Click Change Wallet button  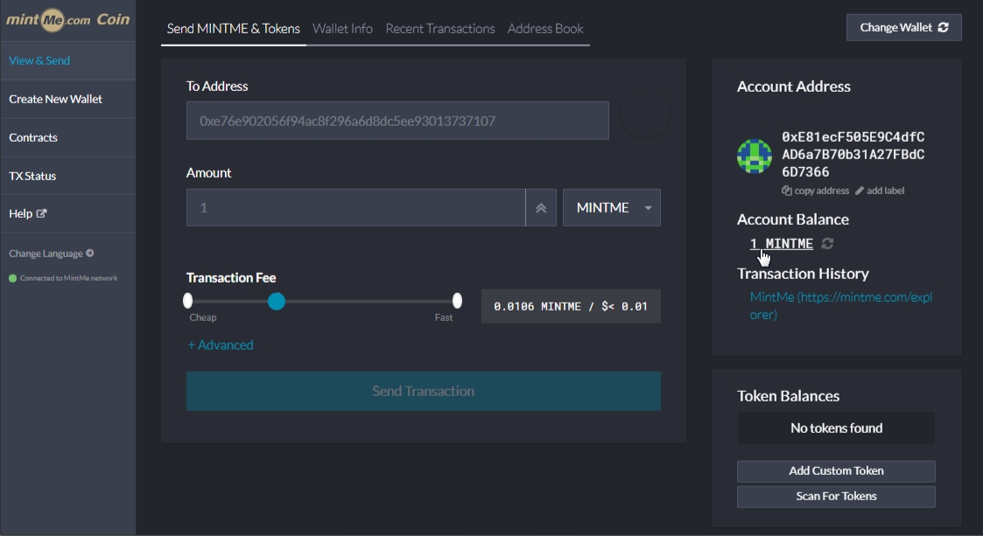pos(903,27)
